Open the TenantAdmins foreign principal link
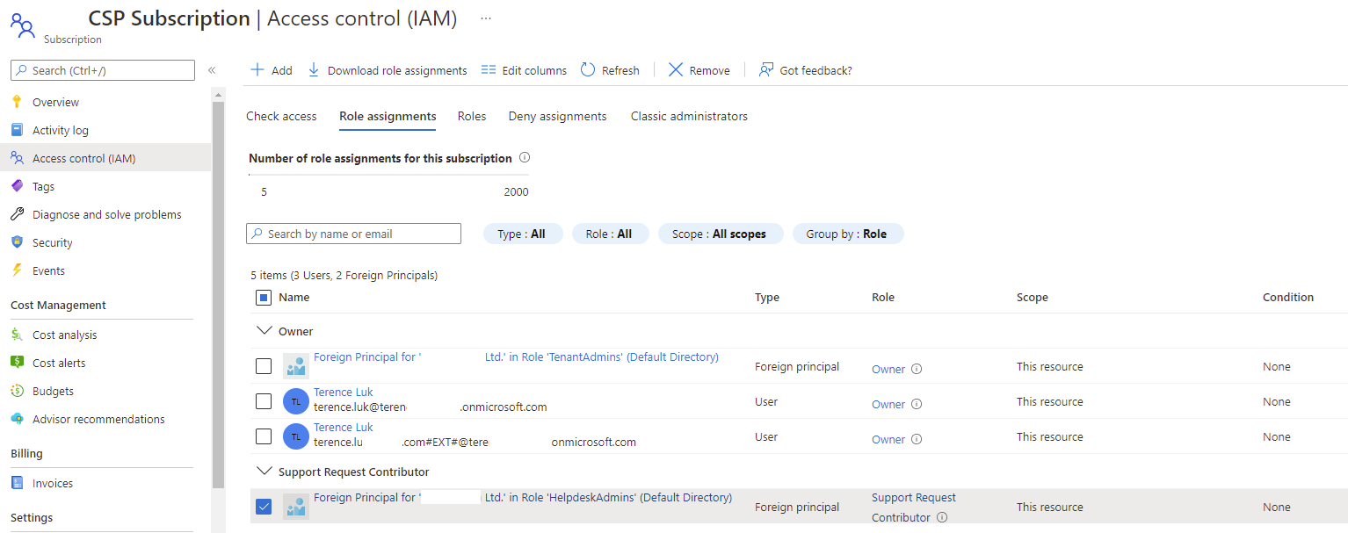 [x=516, y=357]
